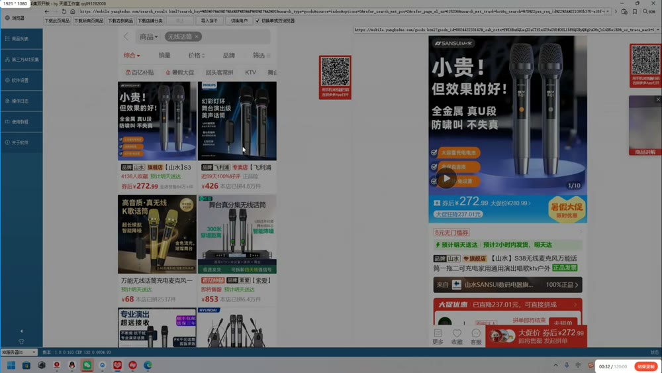This screenshot has height=373, width=662.
Task: Click the 切换用户 button
Action: point(239,21)
